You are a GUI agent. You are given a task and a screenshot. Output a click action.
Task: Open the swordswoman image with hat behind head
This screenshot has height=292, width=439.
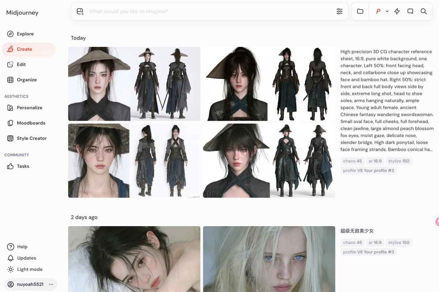tap(269, 84)
